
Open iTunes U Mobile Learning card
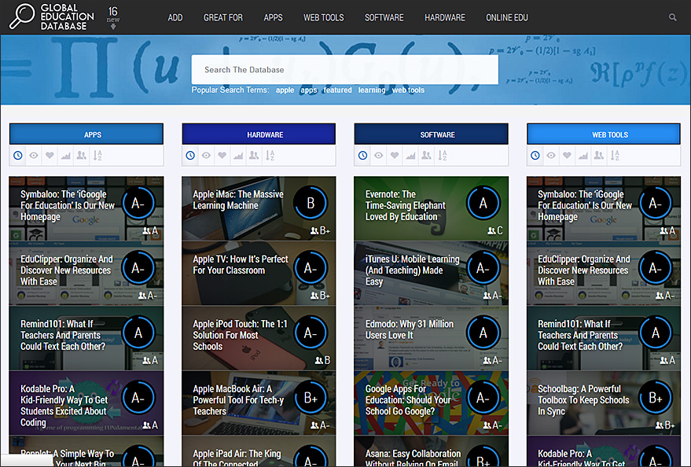pos(431,273)
